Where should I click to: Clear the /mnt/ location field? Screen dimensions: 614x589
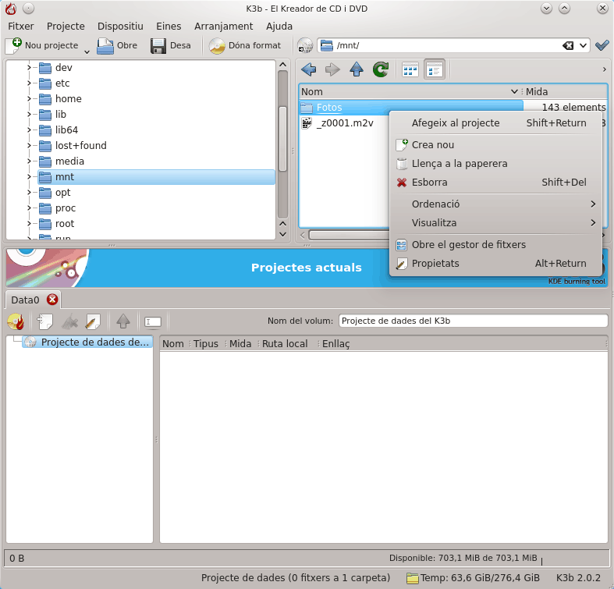pos(568,45)
